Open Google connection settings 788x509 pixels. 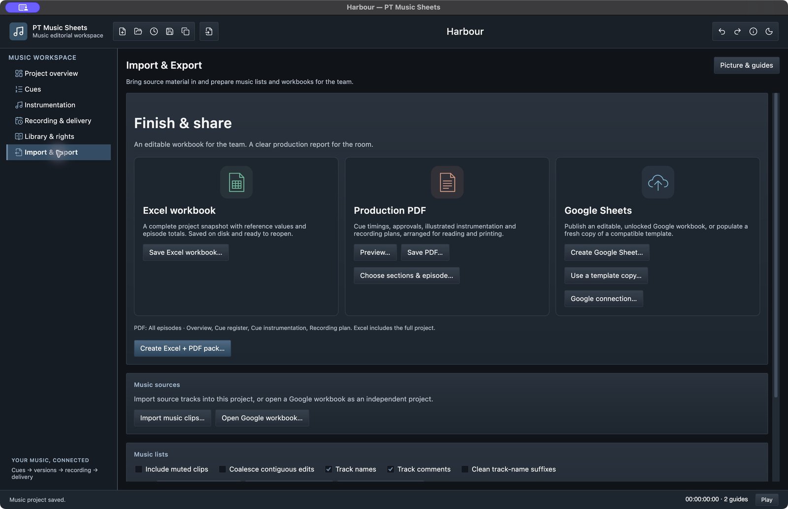pos(604,299)
